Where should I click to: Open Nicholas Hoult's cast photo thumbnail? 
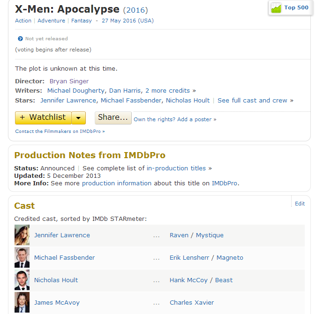[22, 280]
